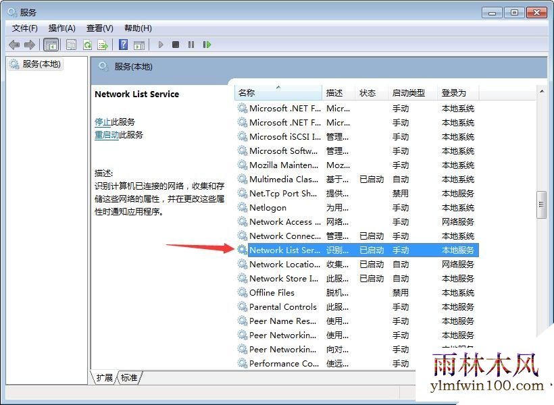The width and height of the screenshot is (554, 405).
Task: Select the Peer Name Res... service name
Action: point(282,321)
